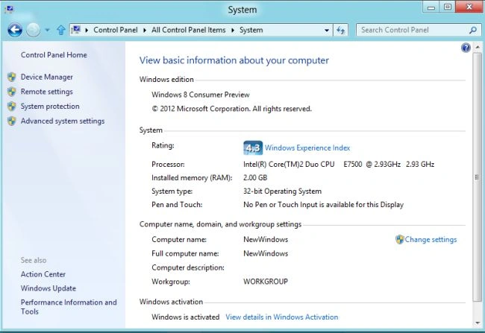Select the text Windows 8 Consumer Preview
This screenshot has width=485, height=333.
[x=201, y=95]
